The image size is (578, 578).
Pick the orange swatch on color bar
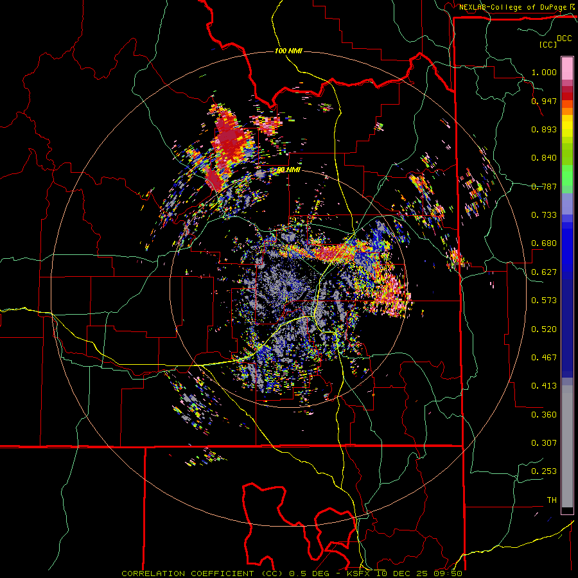(x=567, y=111)
